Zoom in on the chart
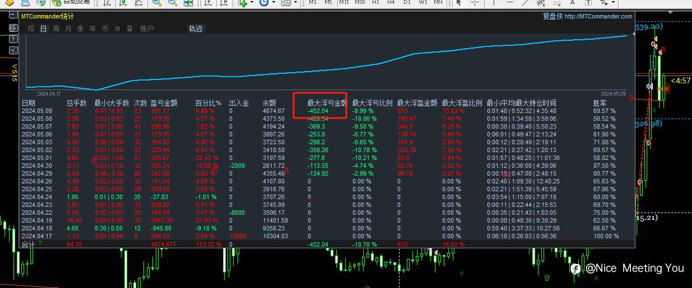Screen dimensions: 692x288 click(156, 3)
